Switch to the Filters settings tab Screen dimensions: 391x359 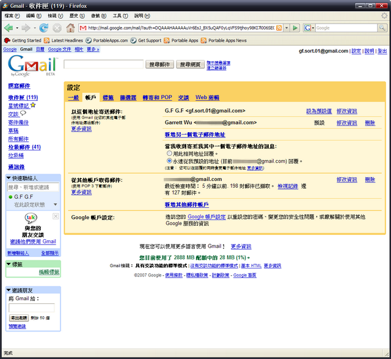click(128, 98)
